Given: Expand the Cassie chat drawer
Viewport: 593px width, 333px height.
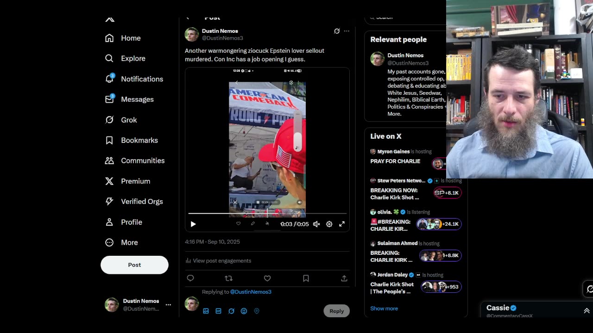Looking at the screenshot, I should pos(587,311).
